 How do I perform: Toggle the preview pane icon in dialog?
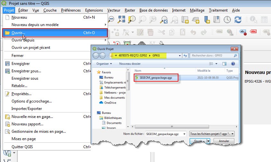click(224, 64)
